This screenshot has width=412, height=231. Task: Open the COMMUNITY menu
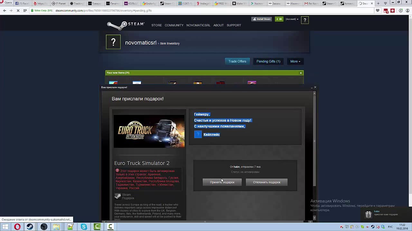pyautogui.click(x=174, y=25)
